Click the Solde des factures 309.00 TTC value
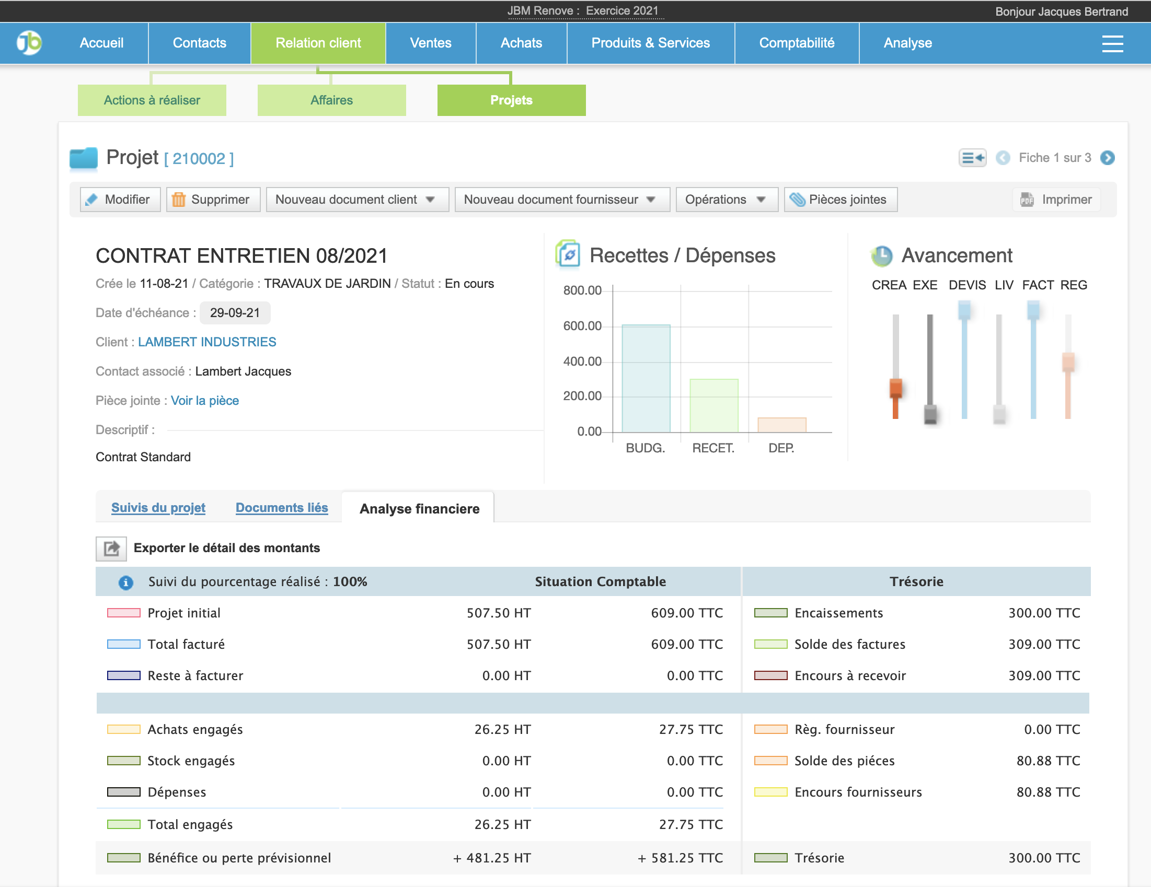The width and height of the screenshot is (1151, 887). coord(1044,645)
